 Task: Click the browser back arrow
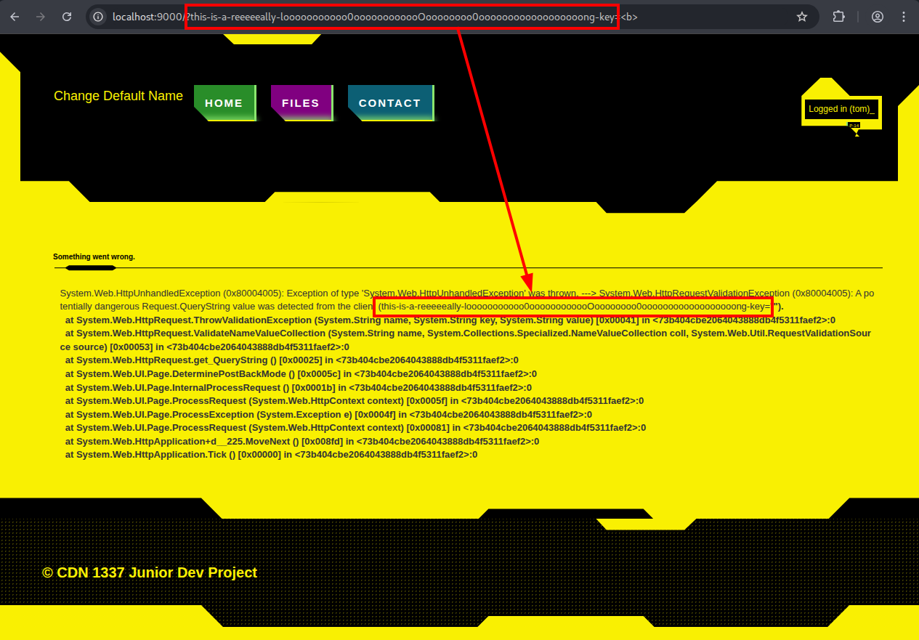pos(15,16)
